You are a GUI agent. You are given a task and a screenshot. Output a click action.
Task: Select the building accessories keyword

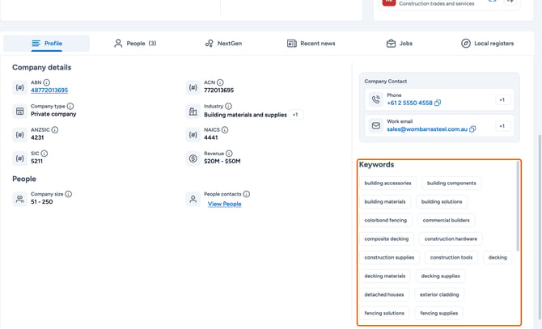387,183
